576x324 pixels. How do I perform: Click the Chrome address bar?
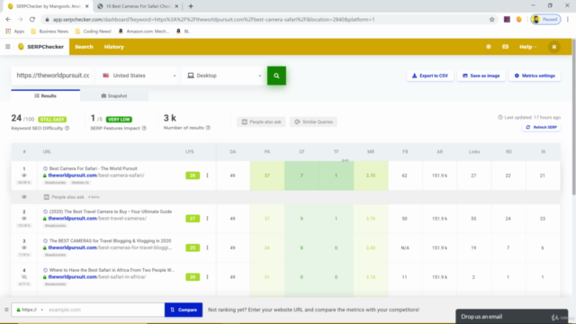(x=268, y=20)
